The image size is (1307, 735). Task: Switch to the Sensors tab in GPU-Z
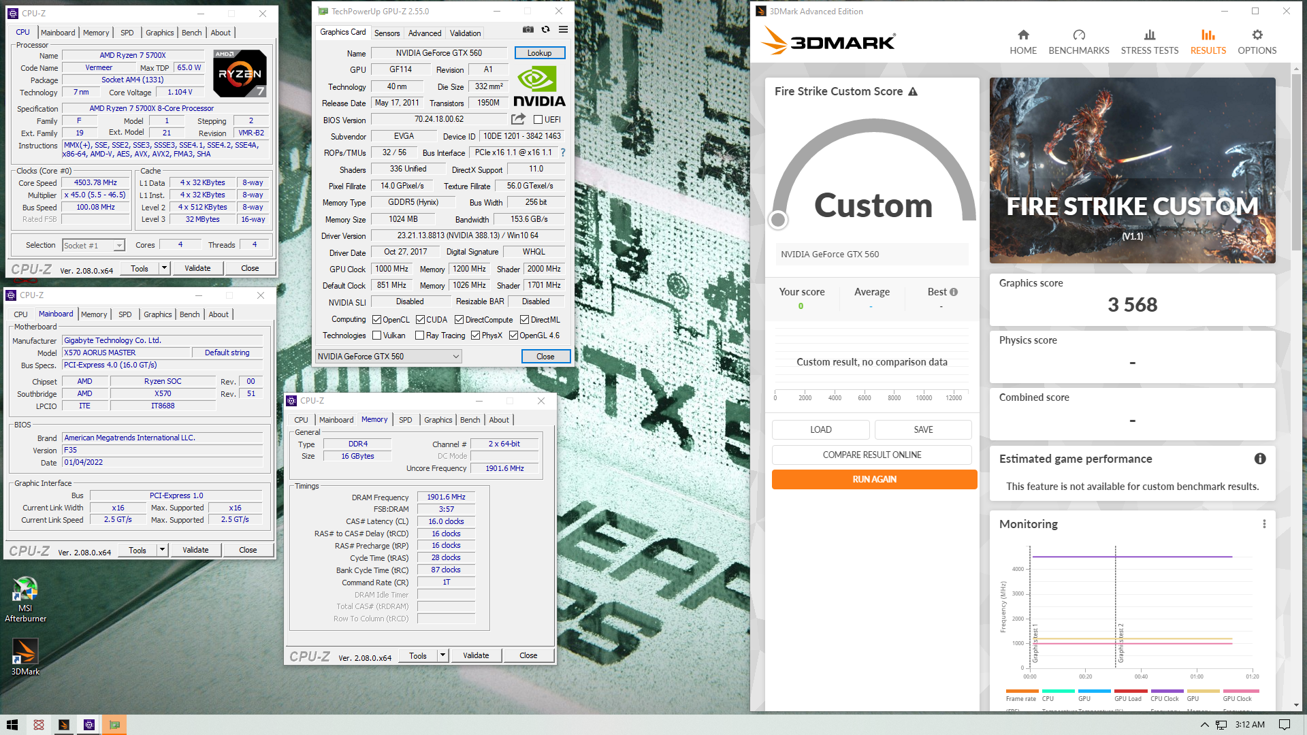(x=387, y=33)
